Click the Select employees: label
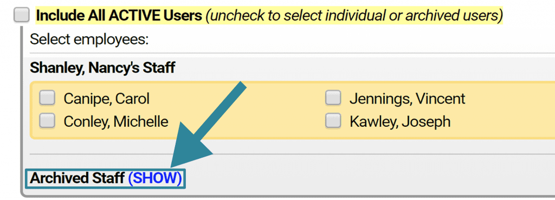This screenshot has height=200, width=555. tap(89, 40)
